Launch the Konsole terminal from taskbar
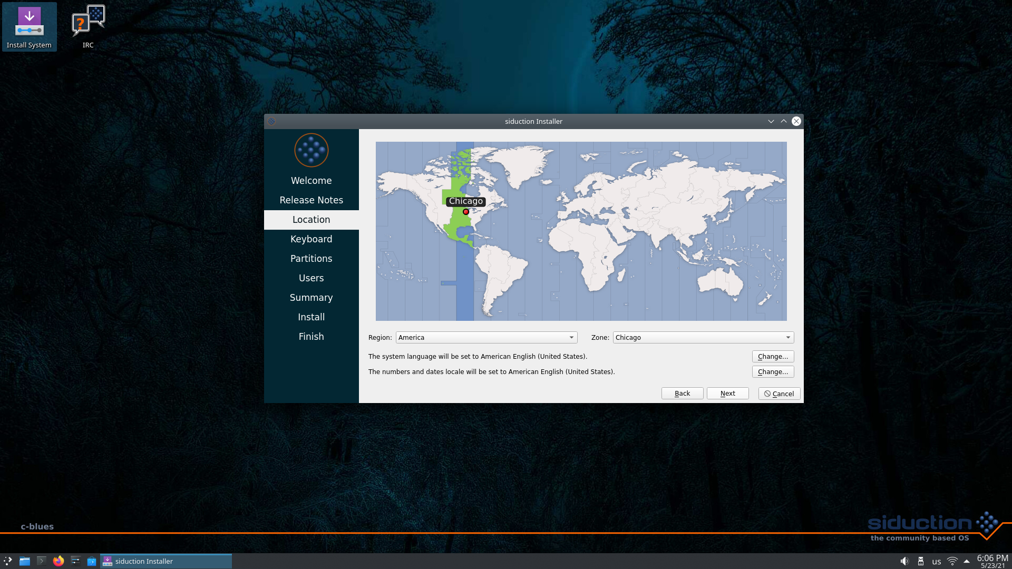 tap(42, 561)
